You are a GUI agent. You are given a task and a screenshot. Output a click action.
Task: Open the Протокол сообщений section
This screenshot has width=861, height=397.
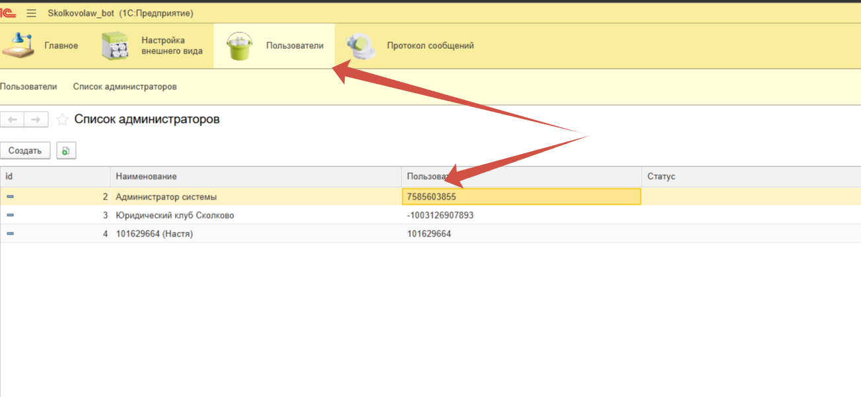pyautogui.click(x=430, y=46)
